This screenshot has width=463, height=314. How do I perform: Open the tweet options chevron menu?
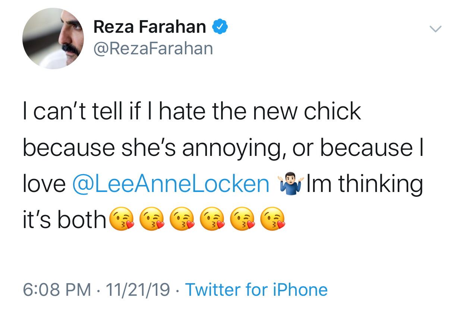coord(435,29)
